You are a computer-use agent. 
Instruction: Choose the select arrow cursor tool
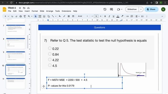[36, 16]
